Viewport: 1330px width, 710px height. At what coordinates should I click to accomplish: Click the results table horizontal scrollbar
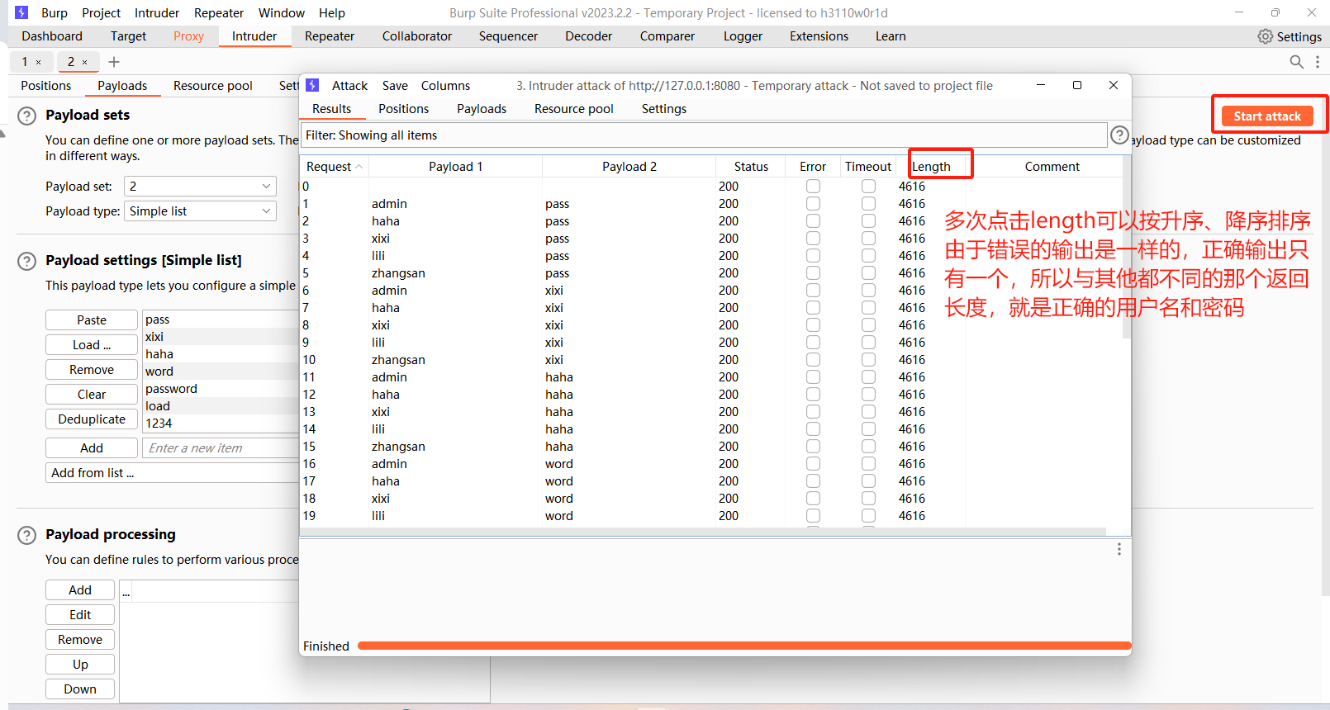(x=703, y=532)
